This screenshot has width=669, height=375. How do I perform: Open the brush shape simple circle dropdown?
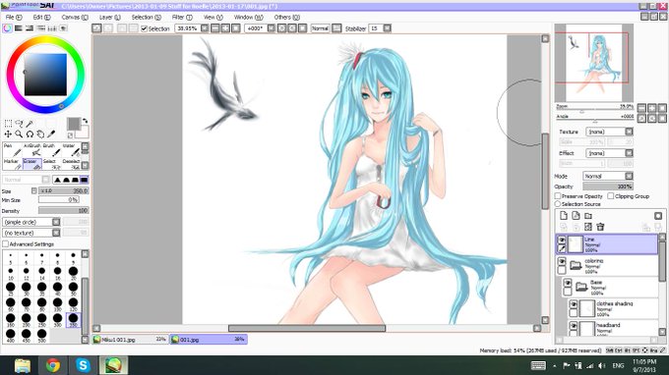tap(56, 222)
